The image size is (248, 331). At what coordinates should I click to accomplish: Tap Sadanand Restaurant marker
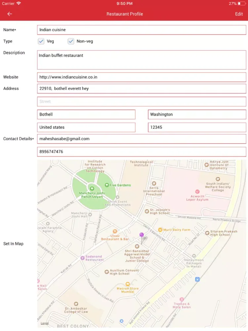click(82, 258)
